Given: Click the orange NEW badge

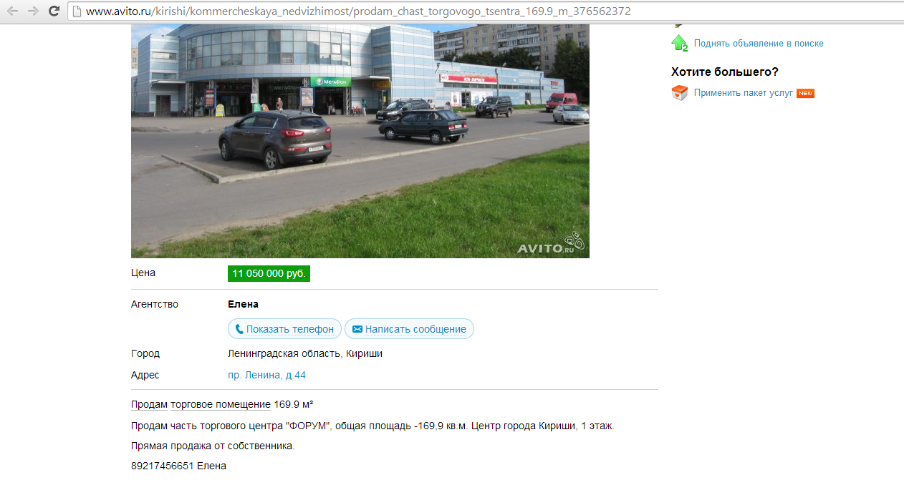Looking at the screenshot, I should [805, 93].
